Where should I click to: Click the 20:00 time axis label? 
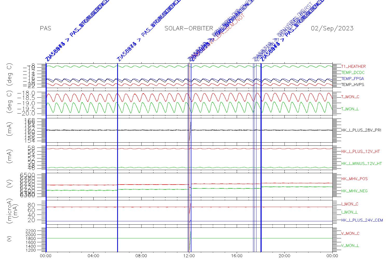[x=284, y=256]
